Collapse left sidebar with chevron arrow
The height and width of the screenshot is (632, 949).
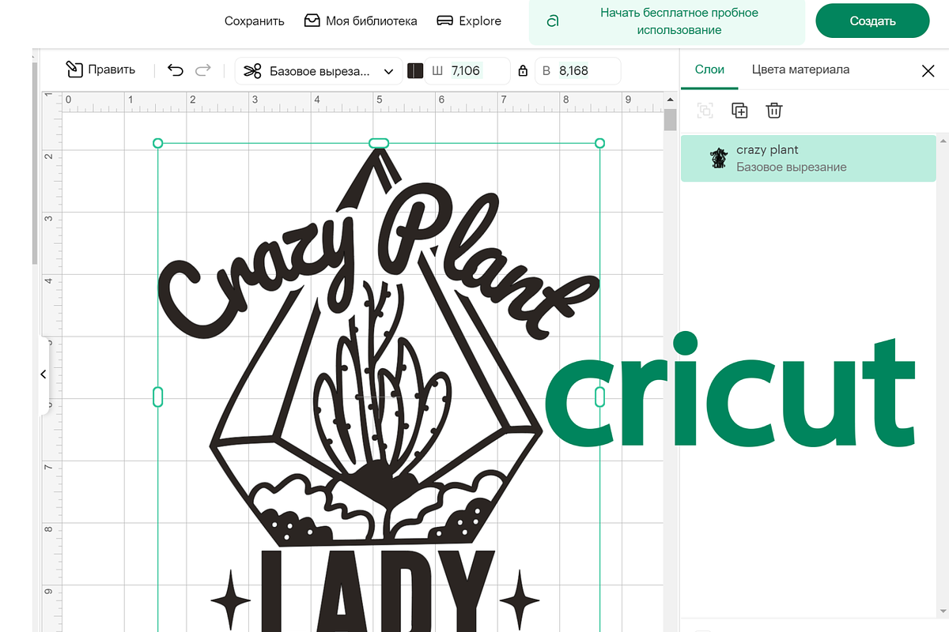pos(43,374)
